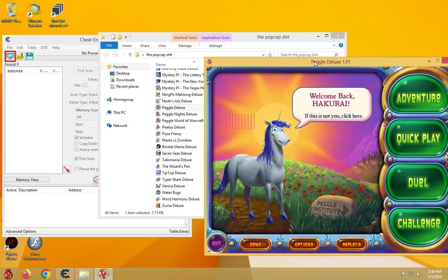Click the open folder icon in Cheat Engine
Image resolution: width=448 pixels, height=280 pixels.
(20, 56)
